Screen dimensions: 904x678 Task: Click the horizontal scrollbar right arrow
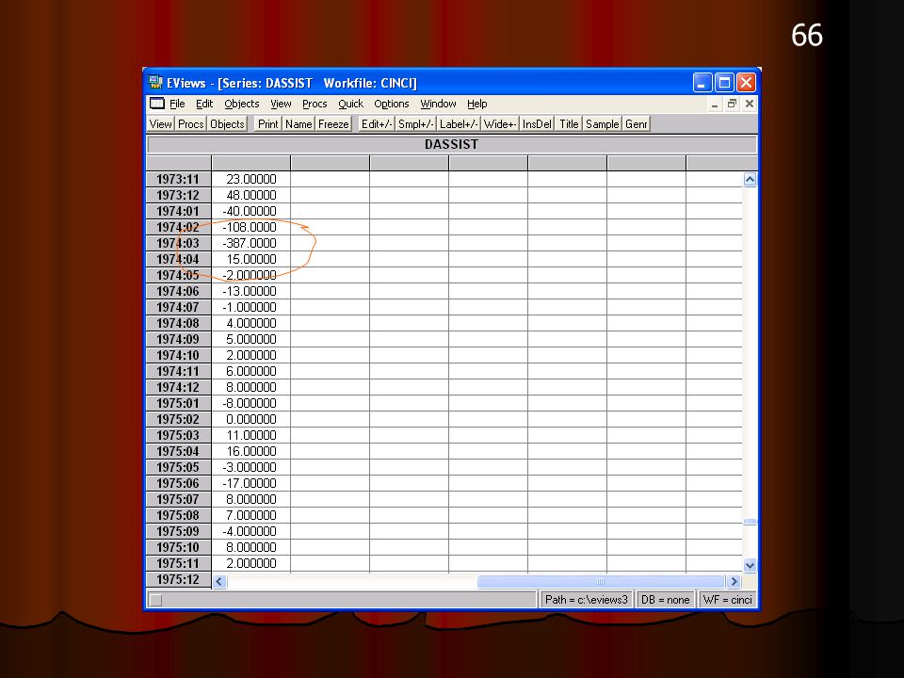tap(734, 581)
